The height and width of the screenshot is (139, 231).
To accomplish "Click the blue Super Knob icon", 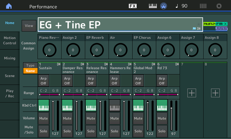I will click(x=163, y=6).
